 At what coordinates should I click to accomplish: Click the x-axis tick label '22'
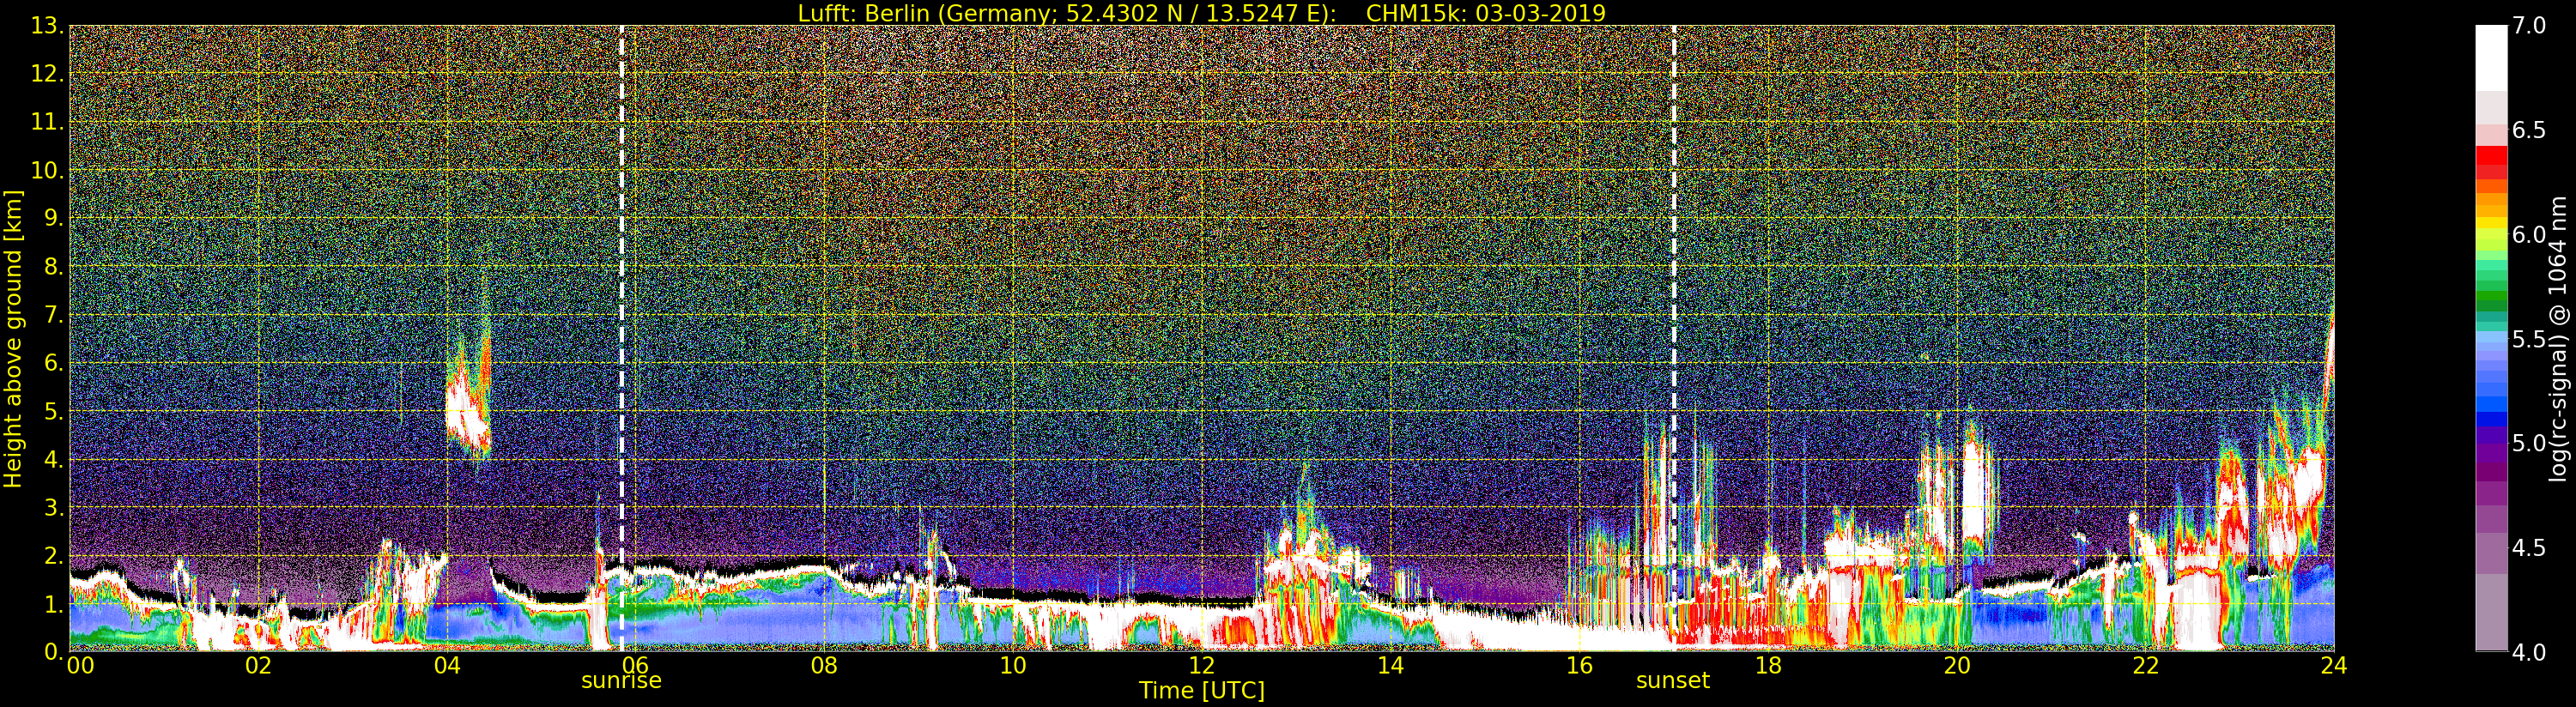(2145, 665)
